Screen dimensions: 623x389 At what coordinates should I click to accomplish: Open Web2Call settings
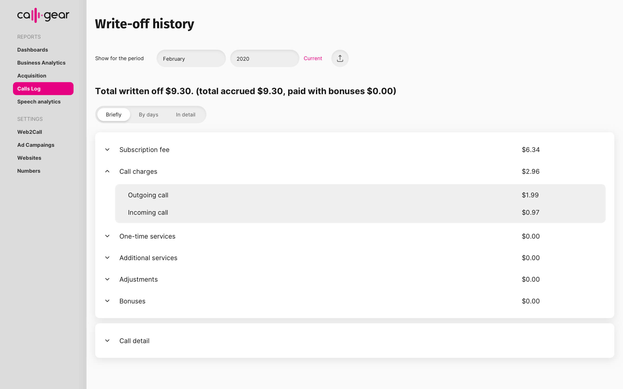click(30, 132)
